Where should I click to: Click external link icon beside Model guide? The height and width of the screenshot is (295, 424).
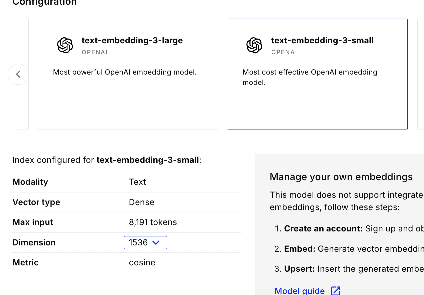pos(336,291)
